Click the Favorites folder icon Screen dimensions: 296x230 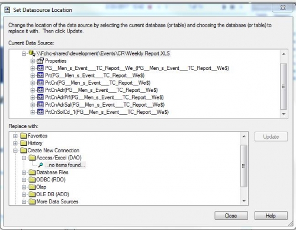(x=24, y=136)
